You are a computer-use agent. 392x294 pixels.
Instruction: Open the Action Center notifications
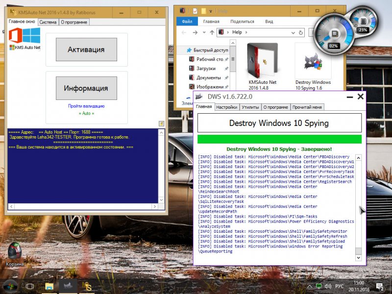380,287
